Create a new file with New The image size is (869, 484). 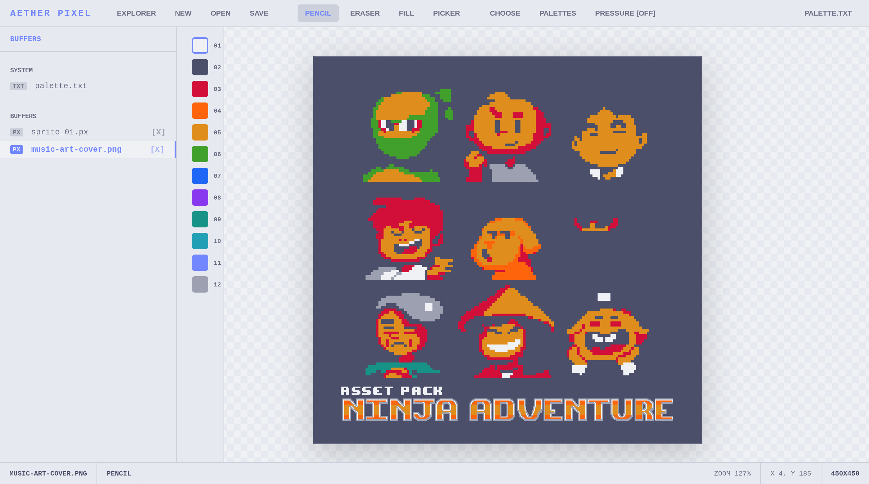click(183, 13)
